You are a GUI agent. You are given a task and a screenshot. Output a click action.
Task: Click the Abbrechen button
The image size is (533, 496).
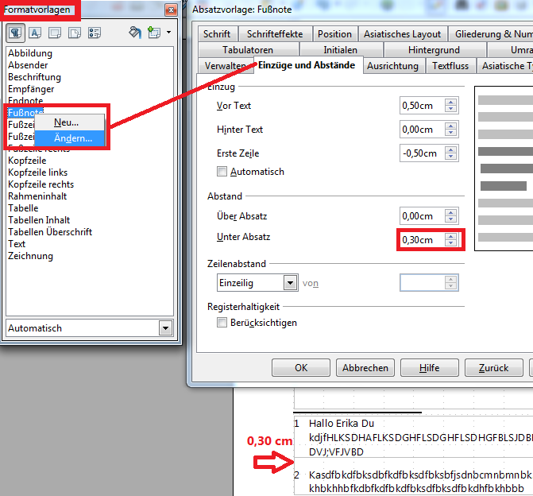click(x=365, y=368)
